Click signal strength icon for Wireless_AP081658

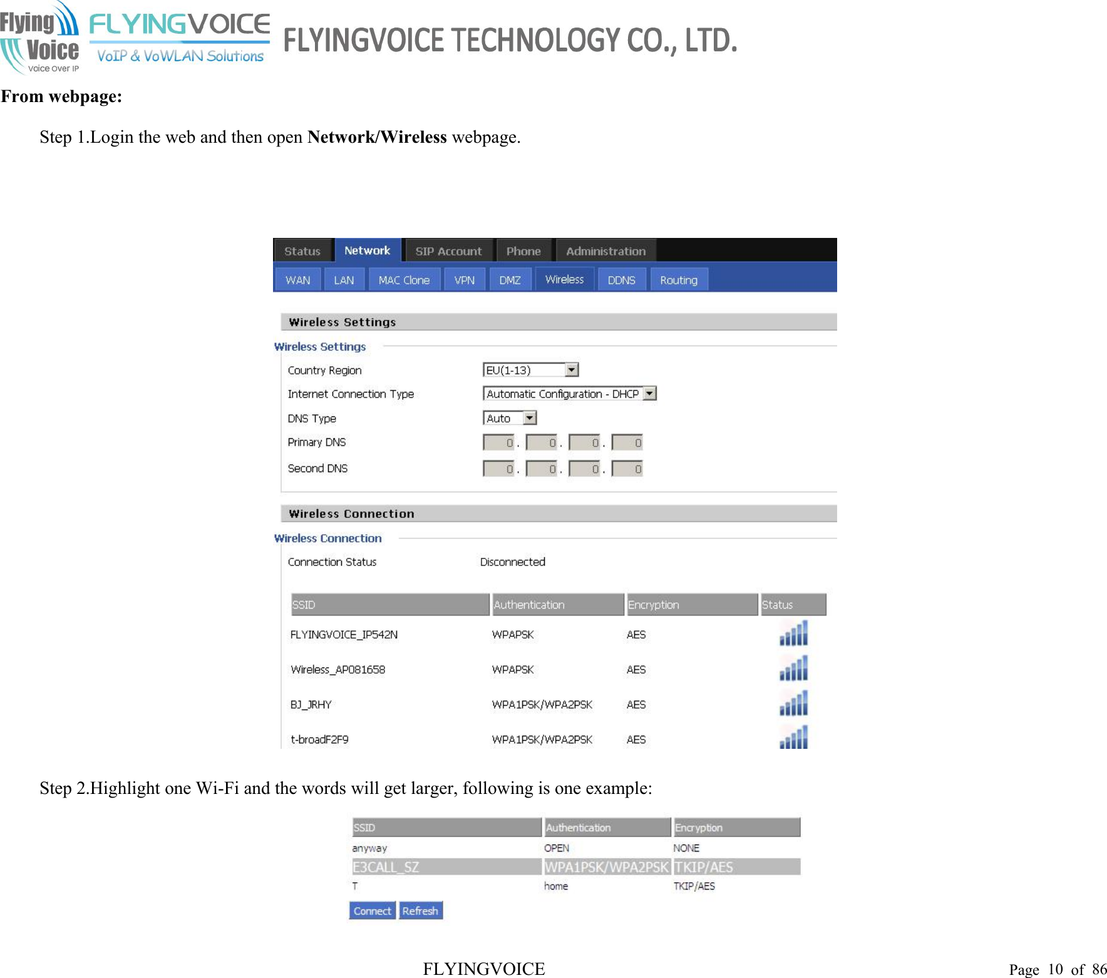793,668
